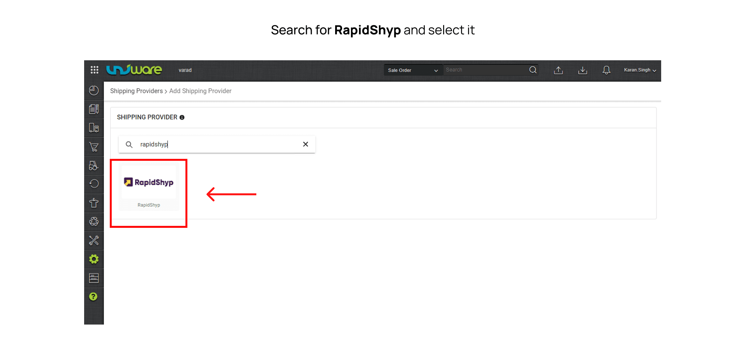This screenshot has height=361, width=746.
Task: Open the t-shirt products sidebar icon
Action: click(94, 203)
